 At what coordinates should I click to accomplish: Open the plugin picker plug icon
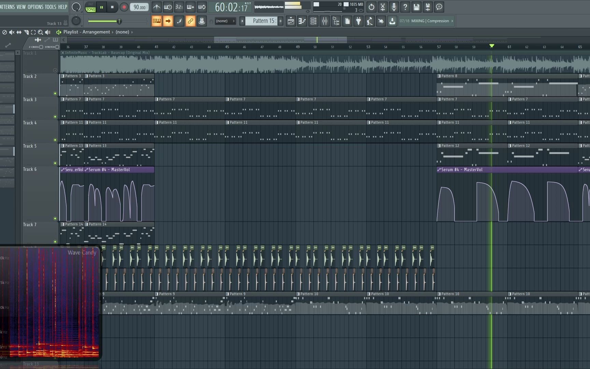point(359,21)
